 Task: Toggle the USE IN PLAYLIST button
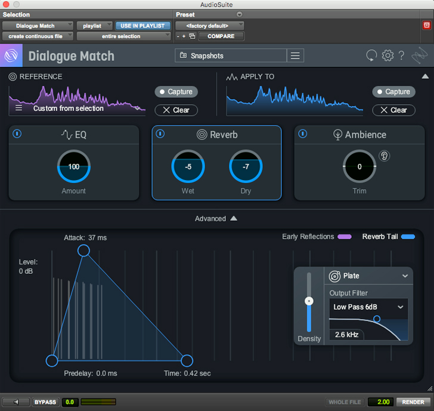click(x=142, y=26)
